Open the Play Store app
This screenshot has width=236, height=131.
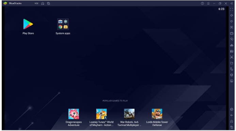(28, 24)
